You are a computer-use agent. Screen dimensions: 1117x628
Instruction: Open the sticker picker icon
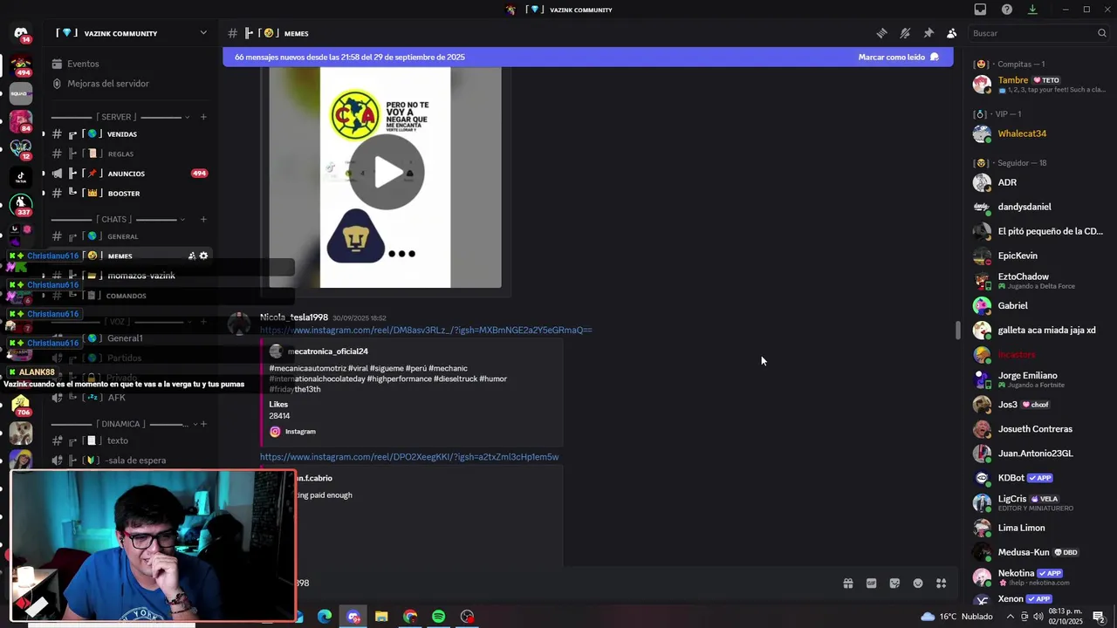click(x=894, y=584)
